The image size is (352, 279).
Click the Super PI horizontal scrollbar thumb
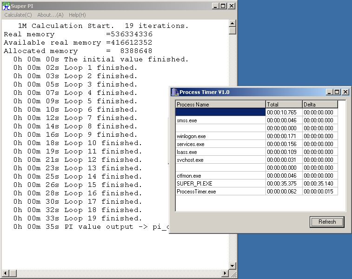pos(13,273)
